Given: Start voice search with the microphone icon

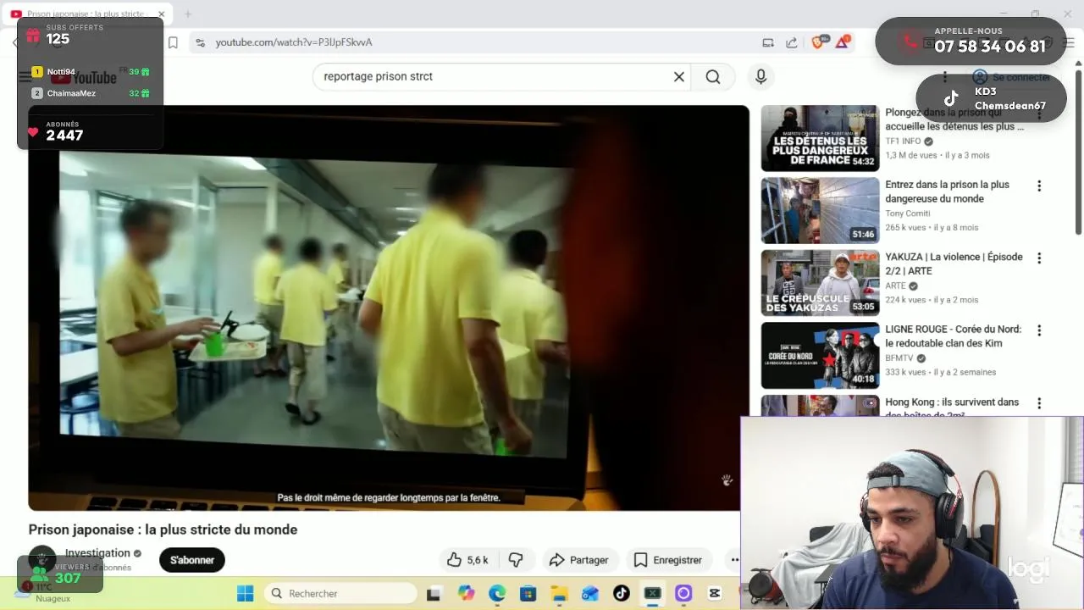Looking at the screenshot, I should tap(760, 76).
